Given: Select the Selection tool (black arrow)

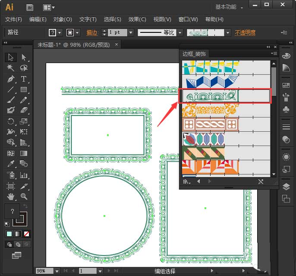Looking at the screenshot, I should pyautogui.click(x=11, y=57).
